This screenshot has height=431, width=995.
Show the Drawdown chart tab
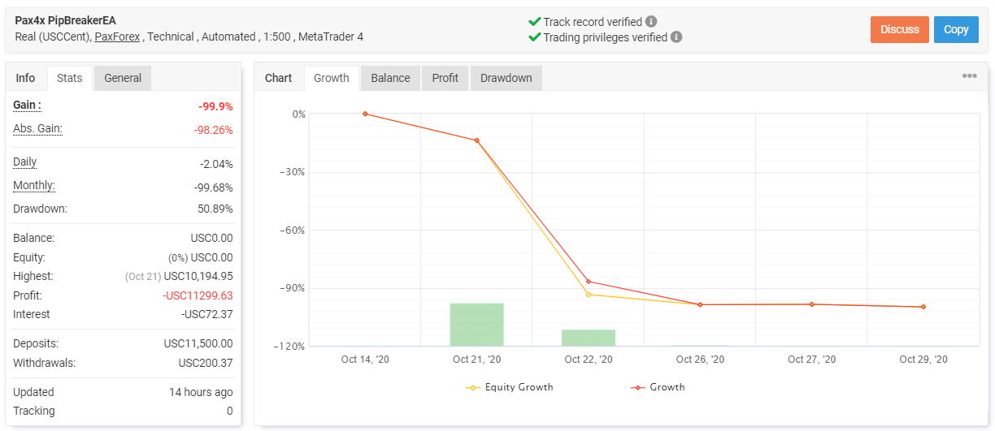(x=506, y=78)
